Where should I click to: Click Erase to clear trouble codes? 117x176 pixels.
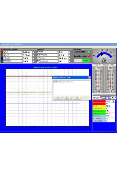coord(68,98)
